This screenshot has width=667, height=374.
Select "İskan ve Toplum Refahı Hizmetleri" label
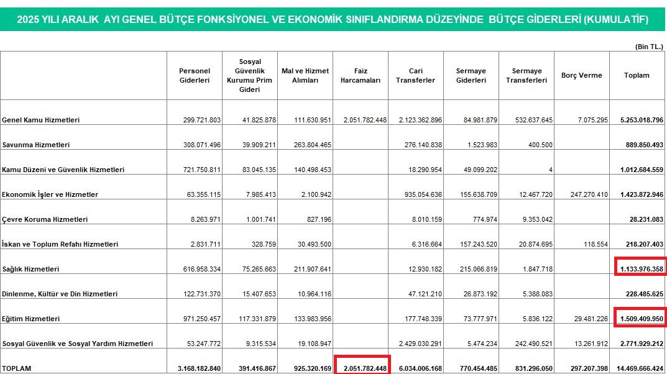coord(60,244)
